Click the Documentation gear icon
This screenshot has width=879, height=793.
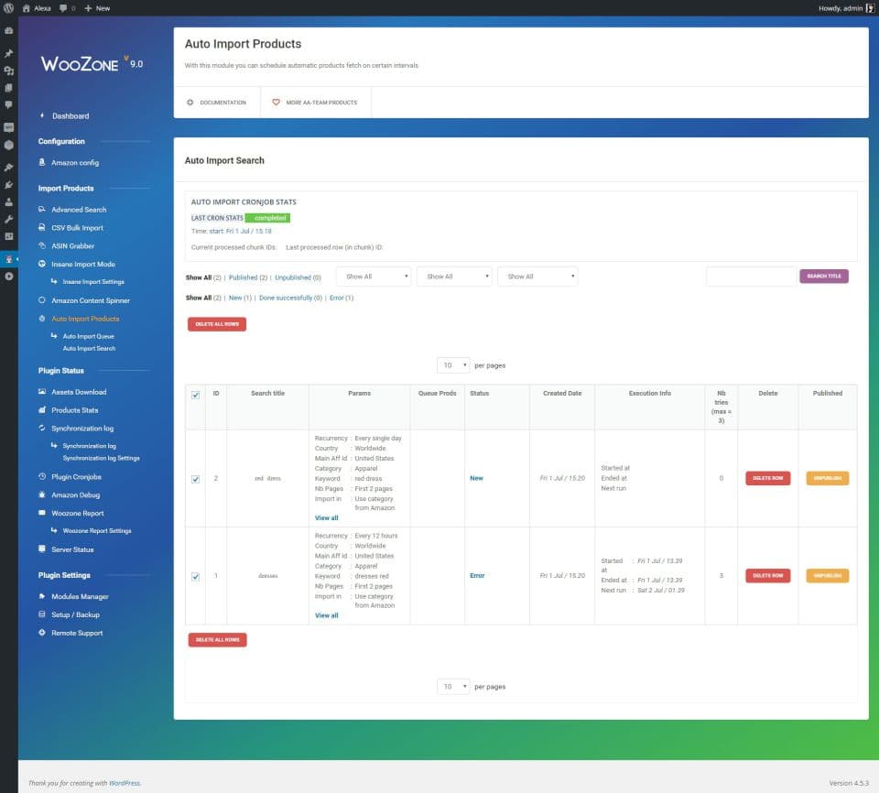190,102
